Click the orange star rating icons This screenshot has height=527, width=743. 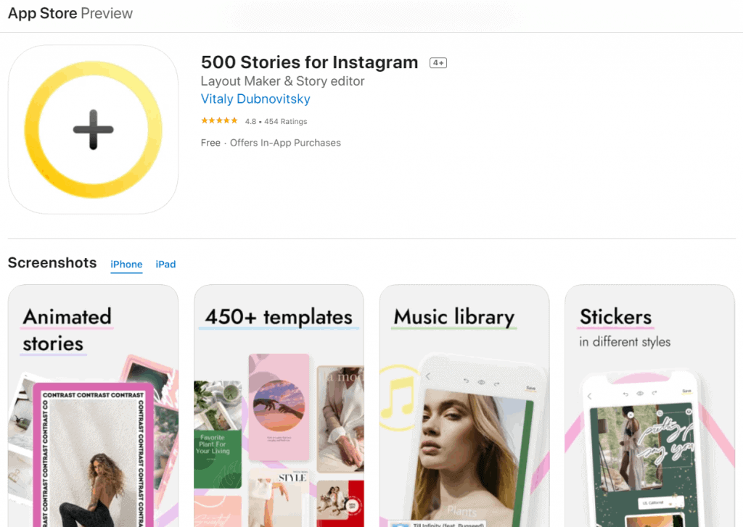tap(219, 121)
